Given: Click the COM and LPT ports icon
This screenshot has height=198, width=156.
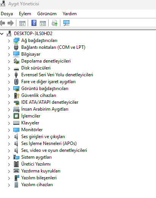Looking at the screenshot, I should click(16, 47).
